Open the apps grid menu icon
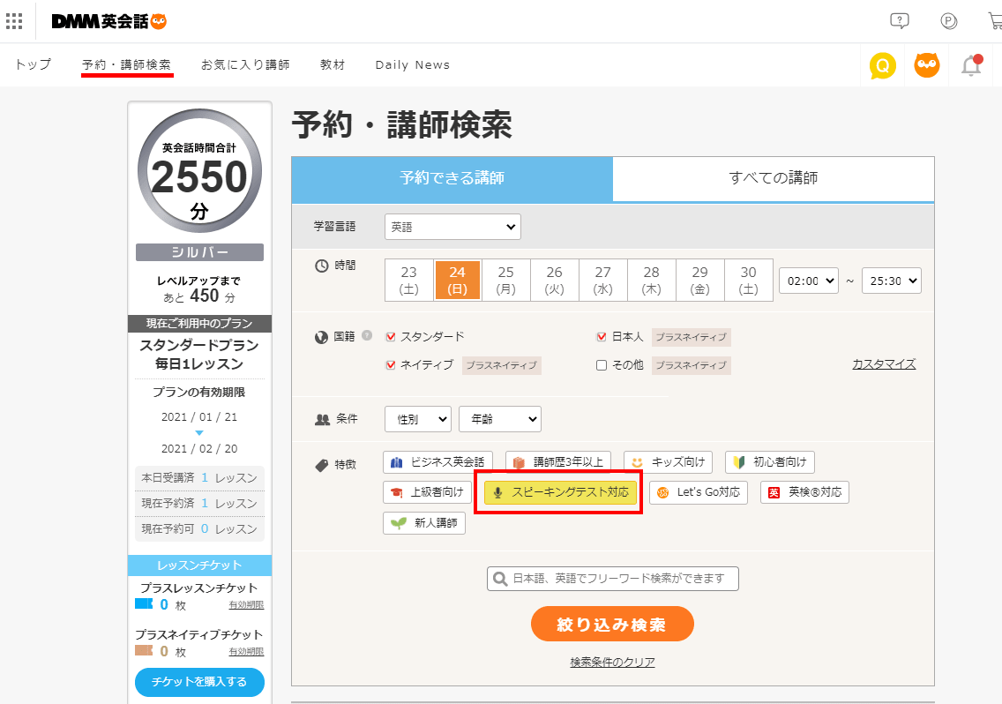The width and height of the screenshot is (1002, 704). click(x=14, y=21)
